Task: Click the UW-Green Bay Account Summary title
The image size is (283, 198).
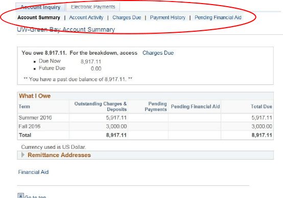Action: (x=66, y=30)
